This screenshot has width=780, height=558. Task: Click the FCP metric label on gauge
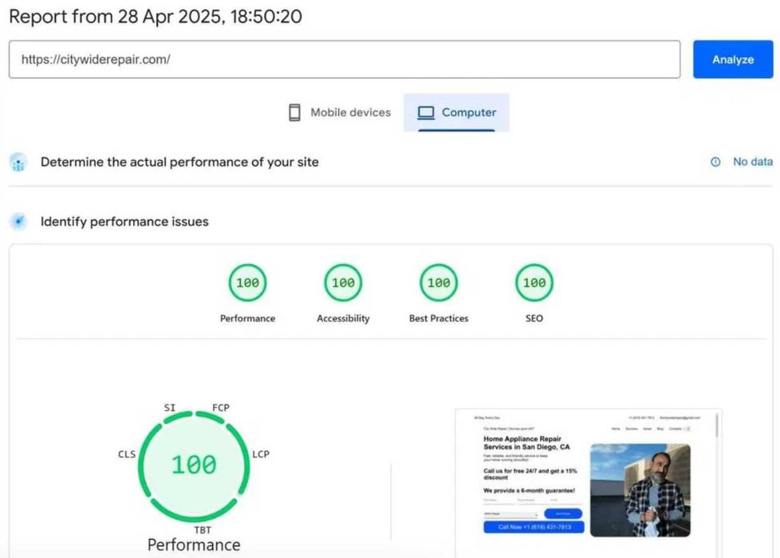tap(221, 407)
